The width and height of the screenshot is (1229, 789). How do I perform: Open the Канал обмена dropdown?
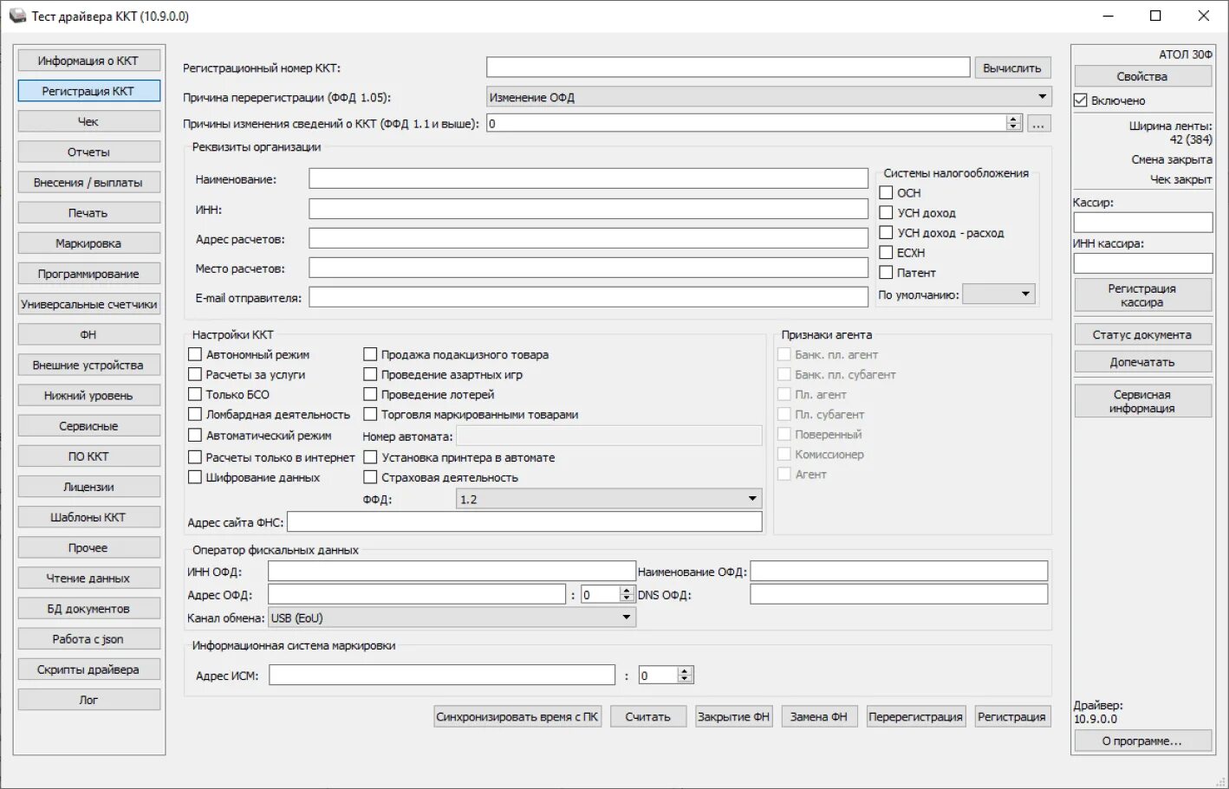pos(452,618)
